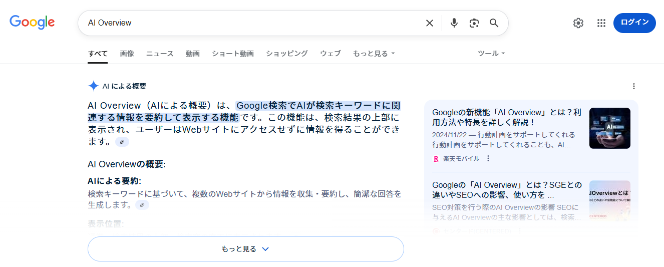
Task: Click the 楽天モバイル favicon
Action: 436,158
